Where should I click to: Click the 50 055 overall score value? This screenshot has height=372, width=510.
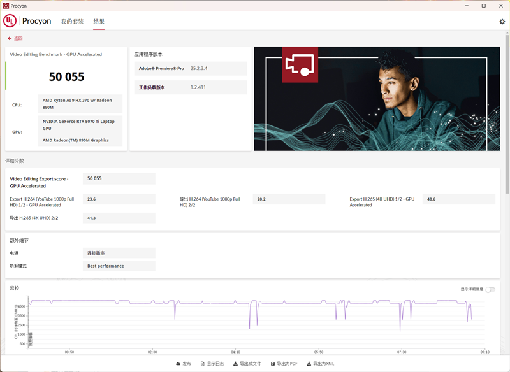tap(67, 77)
